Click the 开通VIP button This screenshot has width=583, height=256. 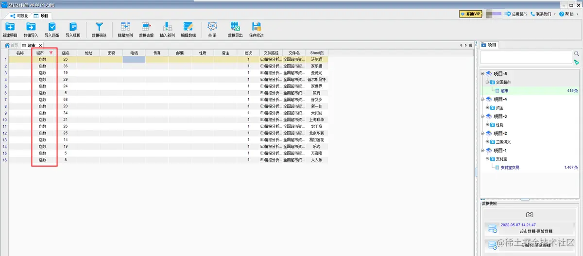tap(471, 14)
